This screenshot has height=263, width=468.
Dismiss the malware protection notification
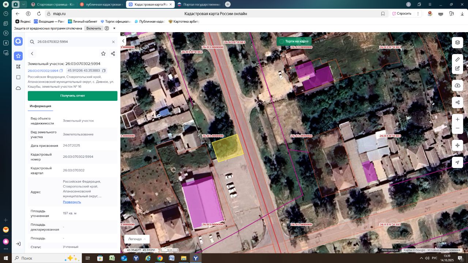[x=114, y=28]
